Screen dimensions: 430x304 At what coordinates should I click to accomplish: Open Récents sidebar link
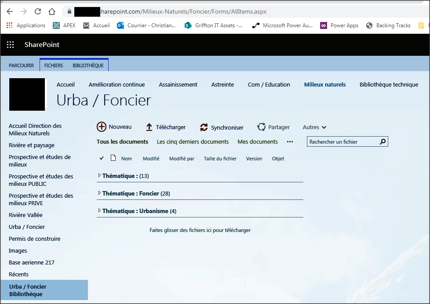[x=18, y=275]
